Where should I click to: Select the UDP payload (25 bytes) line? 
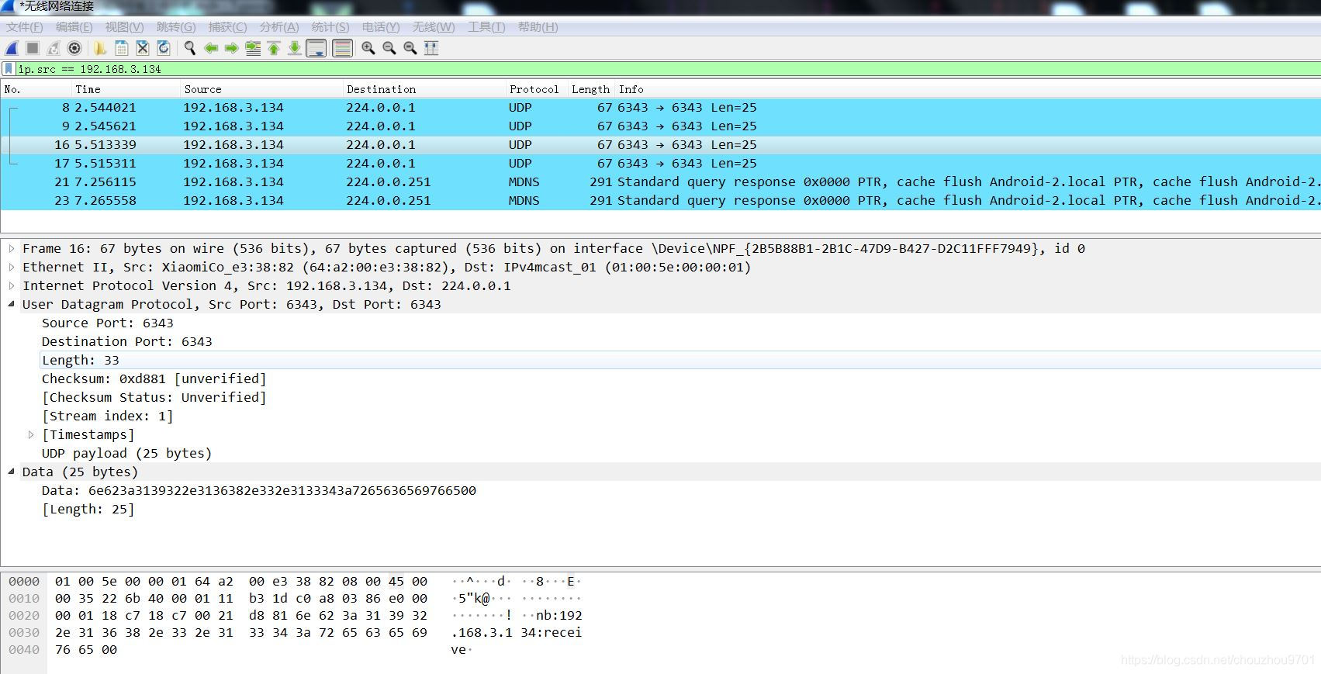click(x=127, y=454)
